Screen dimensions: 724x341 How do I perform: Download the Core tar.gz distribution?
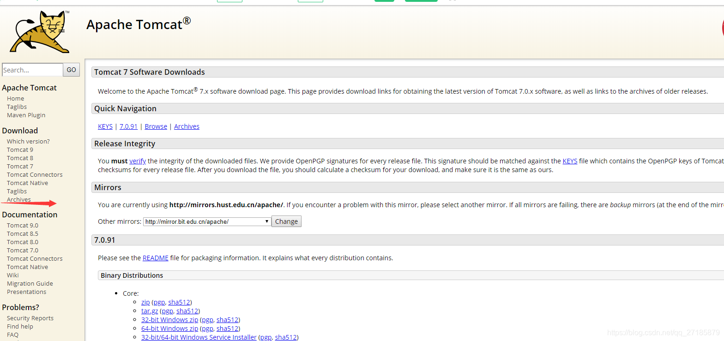(x=150, y=311)
